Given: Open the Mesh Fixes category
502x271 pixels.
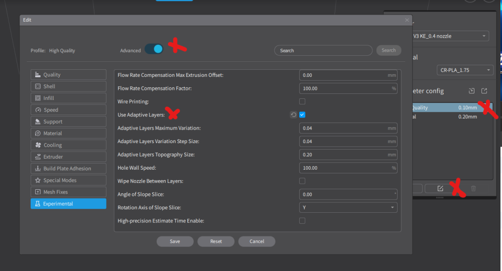Looking at the screenshot, I should click(68, 192).
